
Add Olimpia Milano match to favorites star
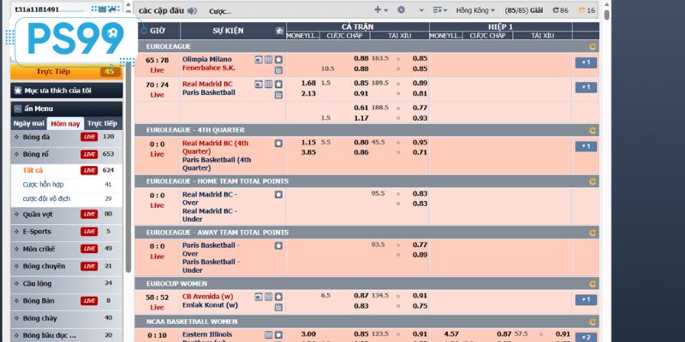(x=278, y=60)
